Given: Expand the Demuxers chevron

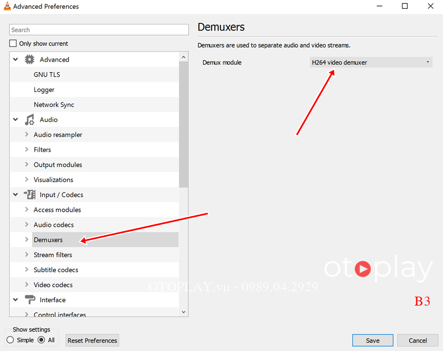Looking at the screenshot, I should [27, 240].
